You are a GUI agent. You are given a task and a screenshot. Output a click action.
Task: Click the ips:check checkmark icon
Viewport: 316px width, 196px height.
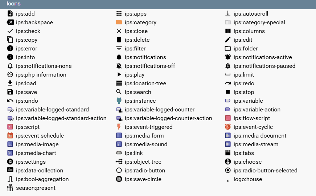point(10,31)
